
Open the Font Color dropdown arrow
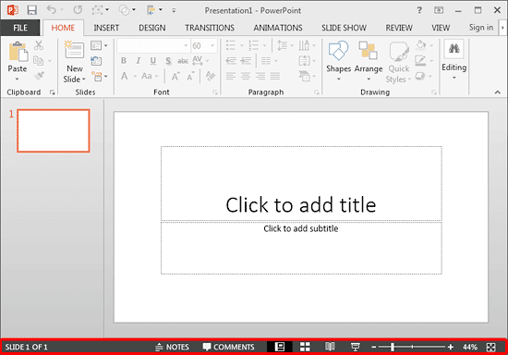(135, 77)
